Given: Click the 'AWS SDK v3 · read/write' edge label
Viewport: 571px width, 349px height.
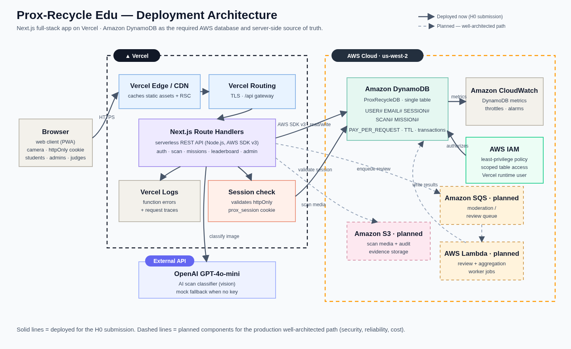Looking at the screenshot, I should 304,125.
